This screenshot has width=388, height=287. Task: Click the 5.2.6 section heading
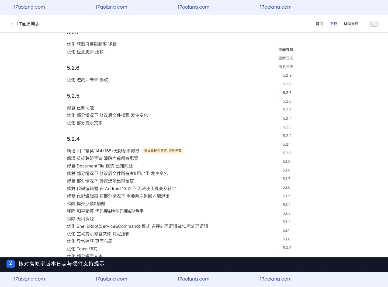(x=73, y=68)
